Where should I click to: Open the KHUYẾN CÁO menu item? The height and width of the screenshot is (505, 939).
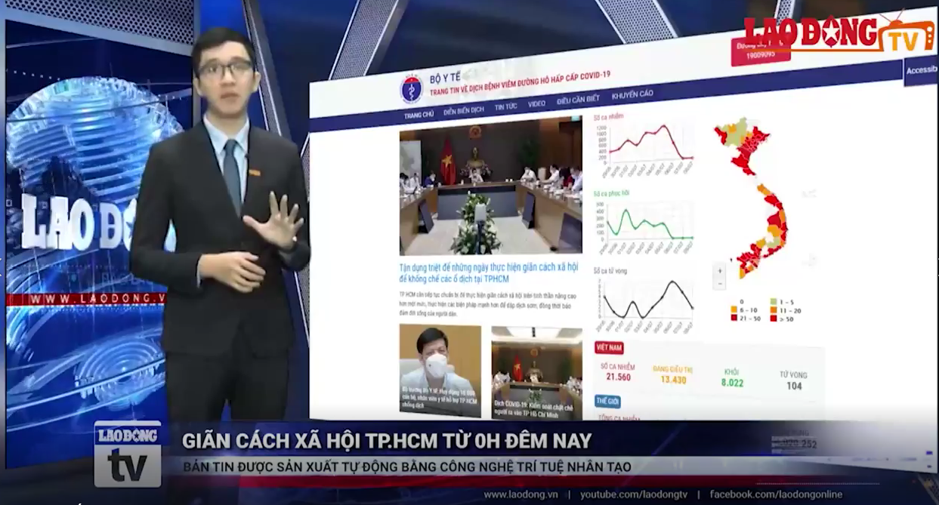[632, 95]
